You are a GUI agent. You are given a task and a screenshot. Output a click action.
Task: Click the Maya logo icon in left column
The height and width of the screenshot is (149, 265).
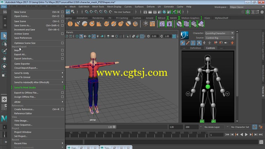(x=4, y=119)
